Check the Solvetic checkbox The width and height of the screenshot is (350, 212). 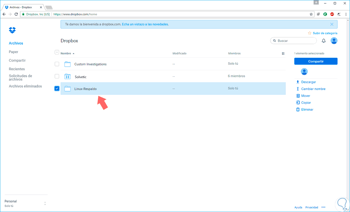click(x=57, y=76)
